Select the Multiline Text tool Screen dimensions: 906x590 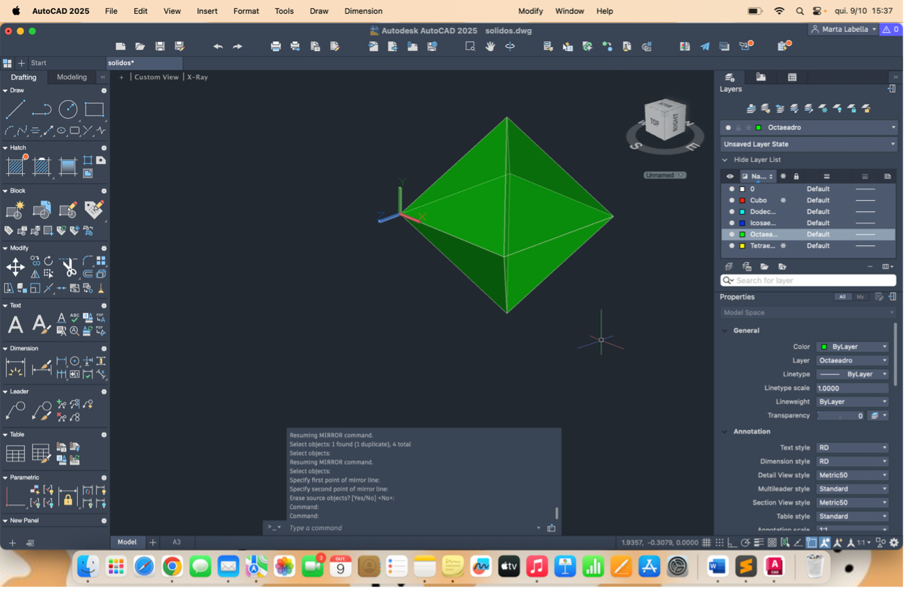point(15,324)
